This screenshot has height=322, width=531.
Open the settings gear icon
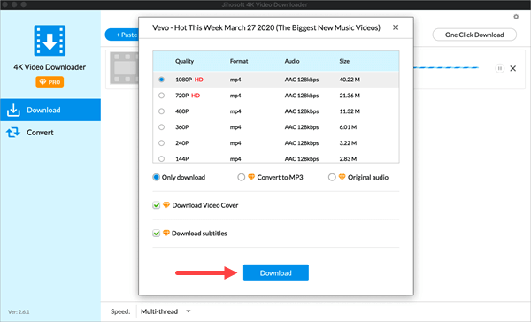click(x=516, y=17)
